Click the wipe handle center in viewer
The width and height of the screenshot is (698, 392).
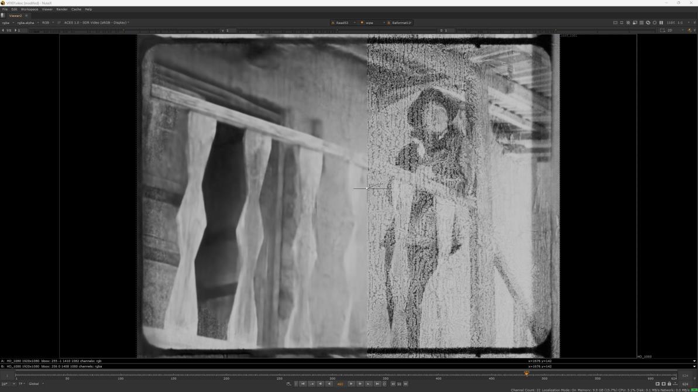coord(367,188)
